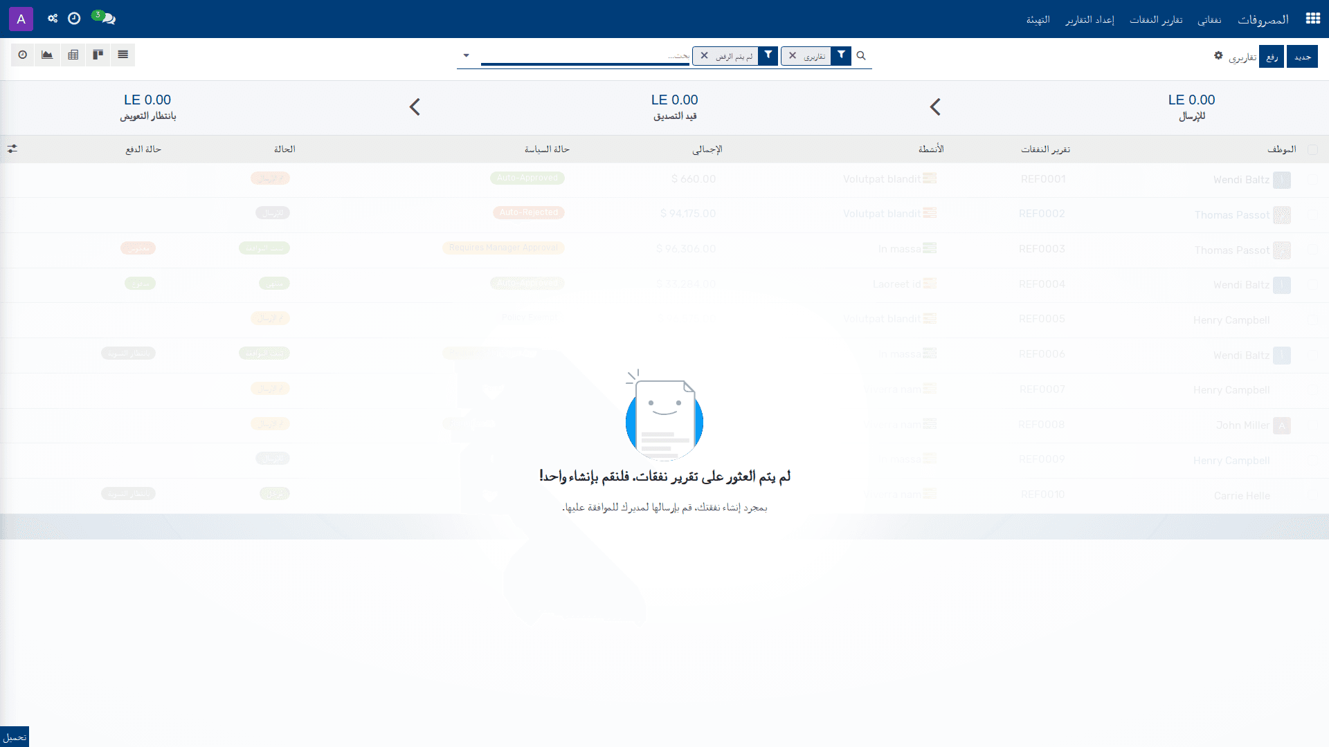Open the activities clock icon in navbar
Viewport: 1329px width, 747px height.
point(74,19)
